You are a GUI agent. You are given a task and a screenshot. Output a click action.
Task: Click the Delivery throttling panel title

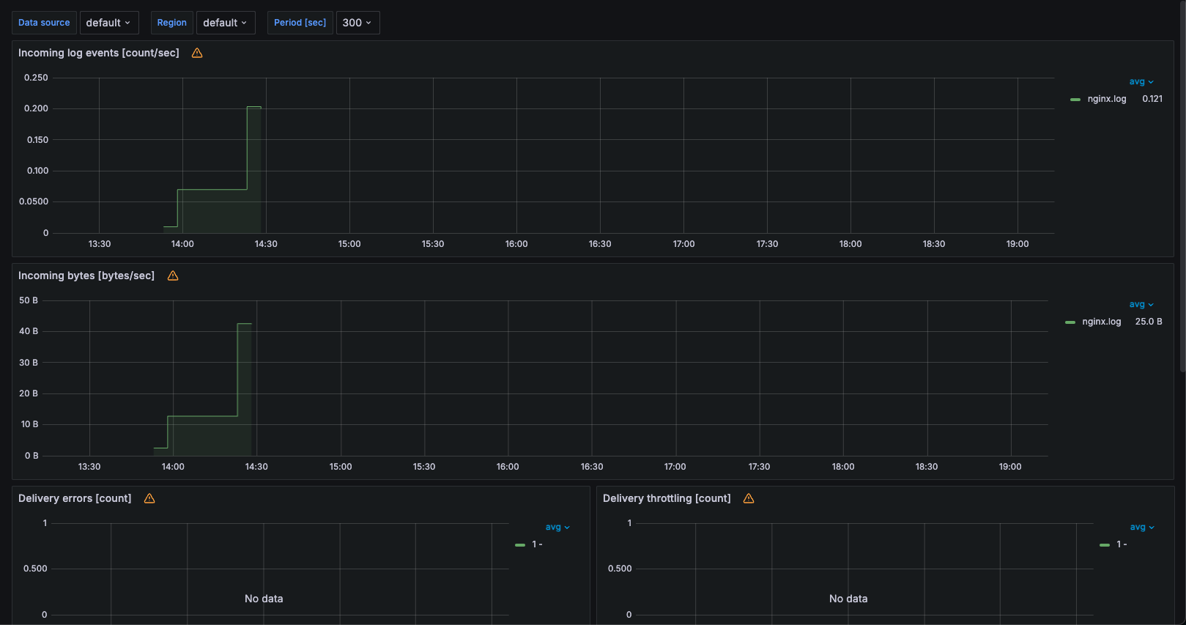pos(667,498)
